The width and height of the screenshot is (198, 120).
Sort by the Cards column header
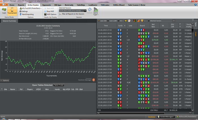coord(121,26)
